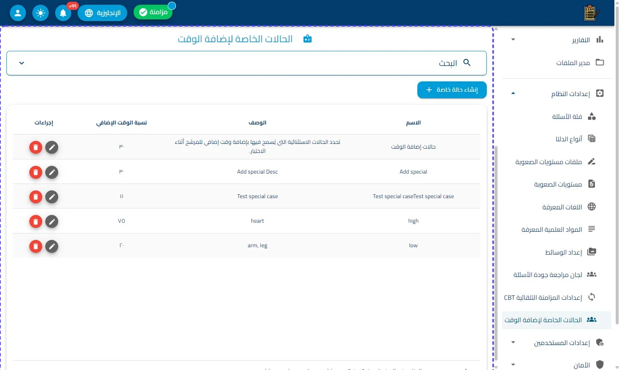Image resolution: width=620 pixels, height=370 pixels.
Task: Select الحالات الخاصة لإضافة الوقت sidebar item
Action: (x=557, y=320)
